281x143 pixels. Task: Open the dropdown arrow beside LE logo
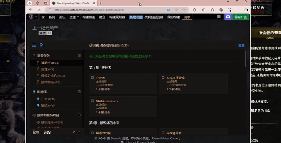tap(36, 17)
